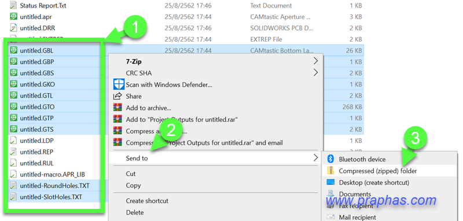The width and height of the screenshot is (463, 221).
Task: Click the untitled.GTS file icon
Action: 13,129
